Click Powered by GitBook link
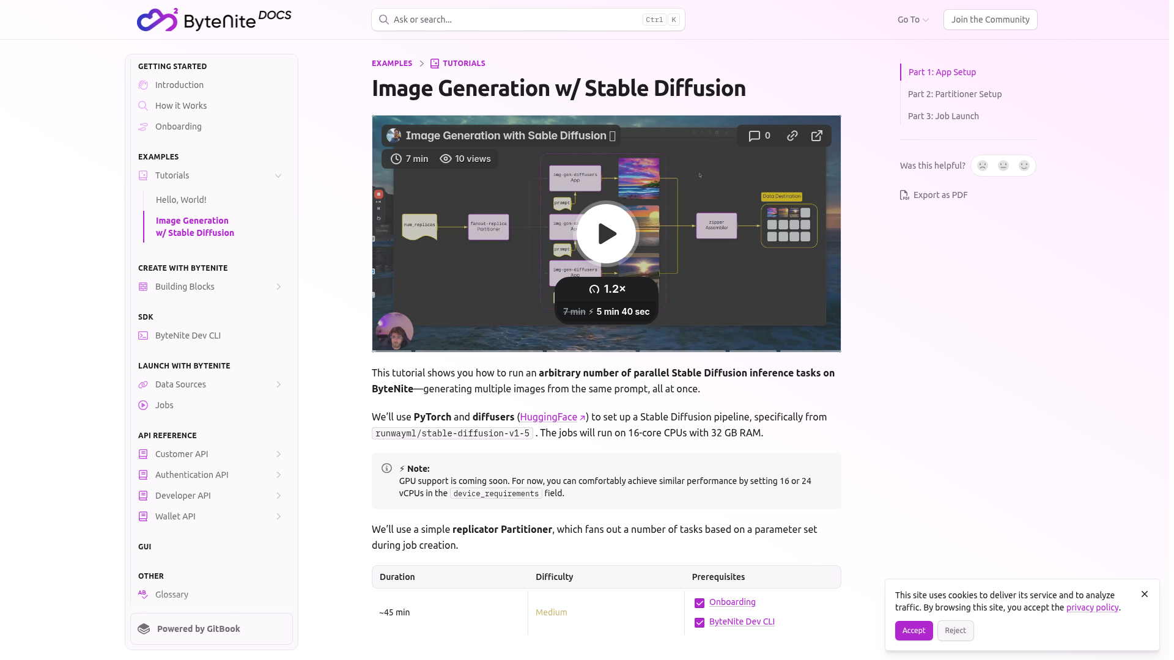Viewport: 1174px width, 660px height. point(212,629)
